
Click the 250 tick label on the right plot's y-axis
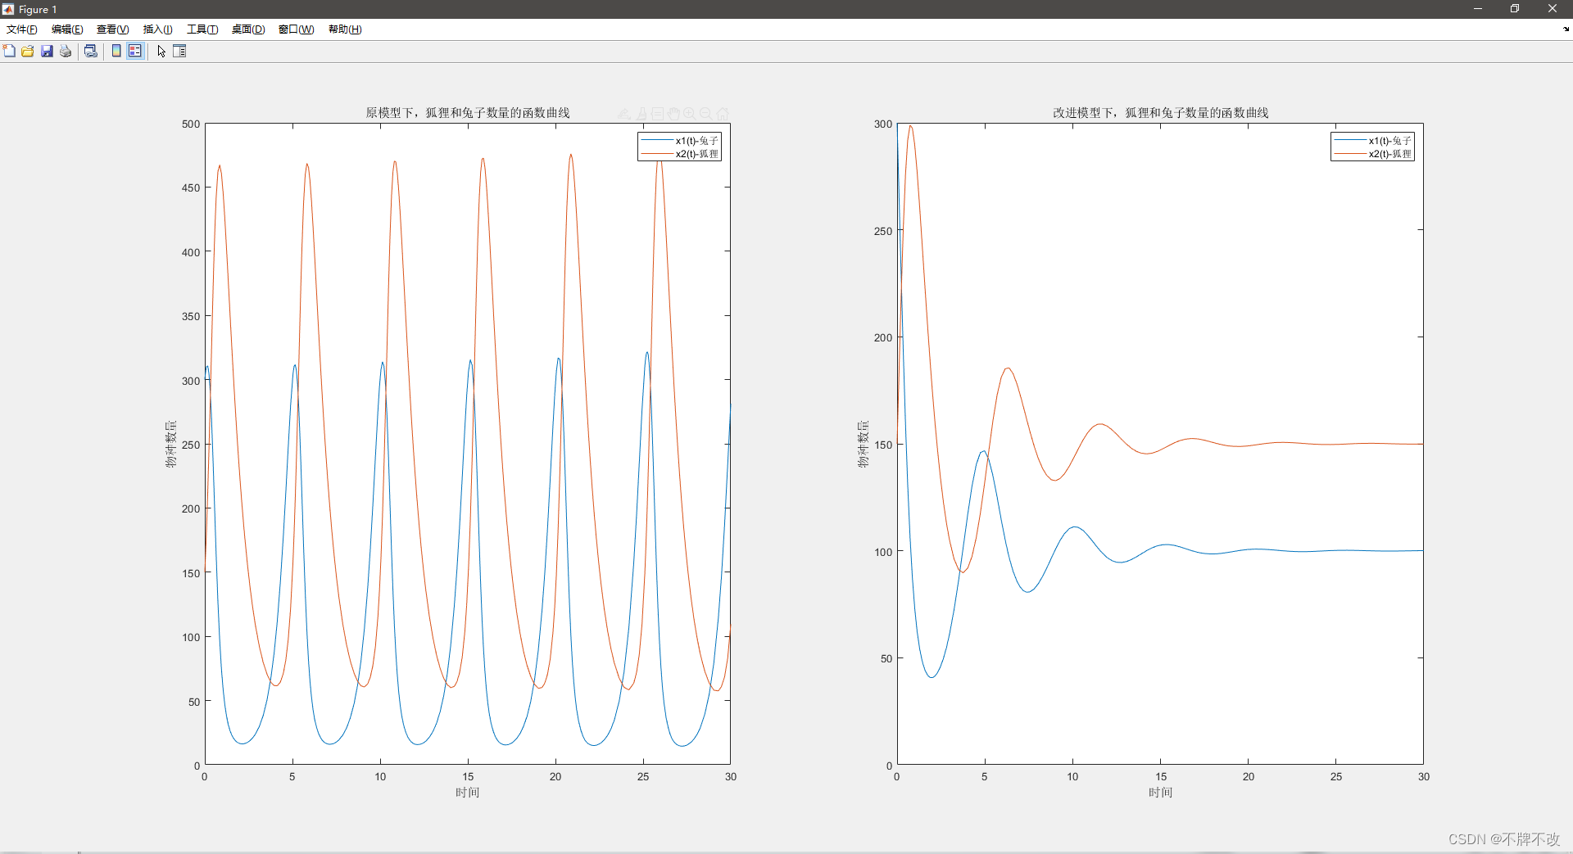(x=883, y=232)
